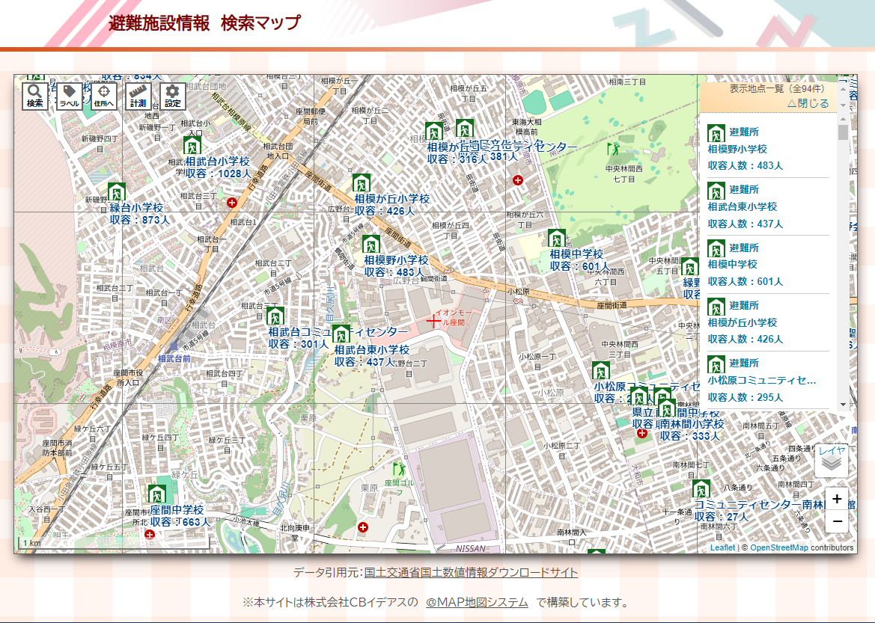The width and height of the screenshot is (875, 623).
Task: Select the 緑台小学校 evacuation marker
Action: [x=116, y=192]
